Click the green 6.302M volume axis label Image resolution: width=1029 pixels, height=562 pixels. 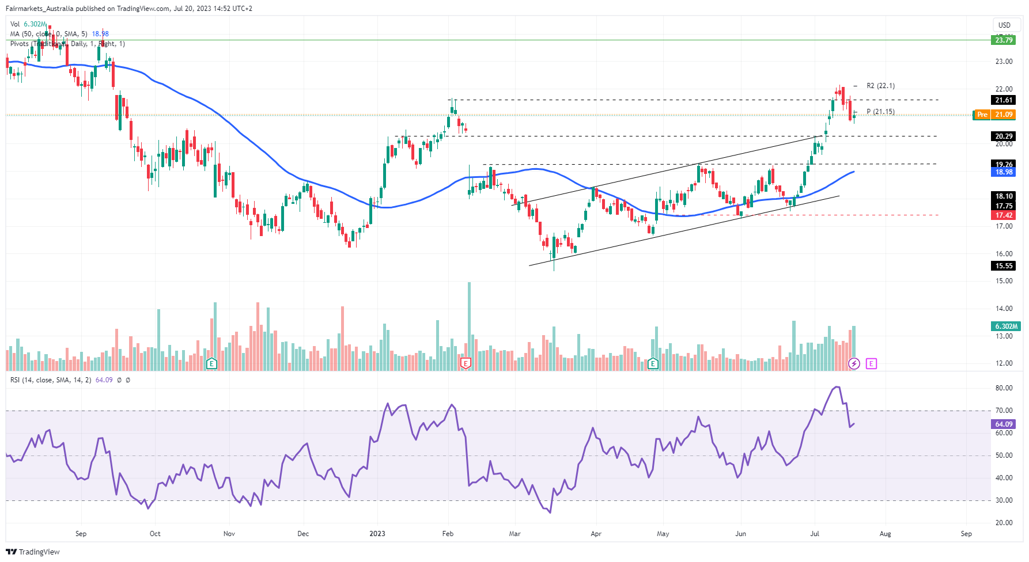click(1006, 326)
